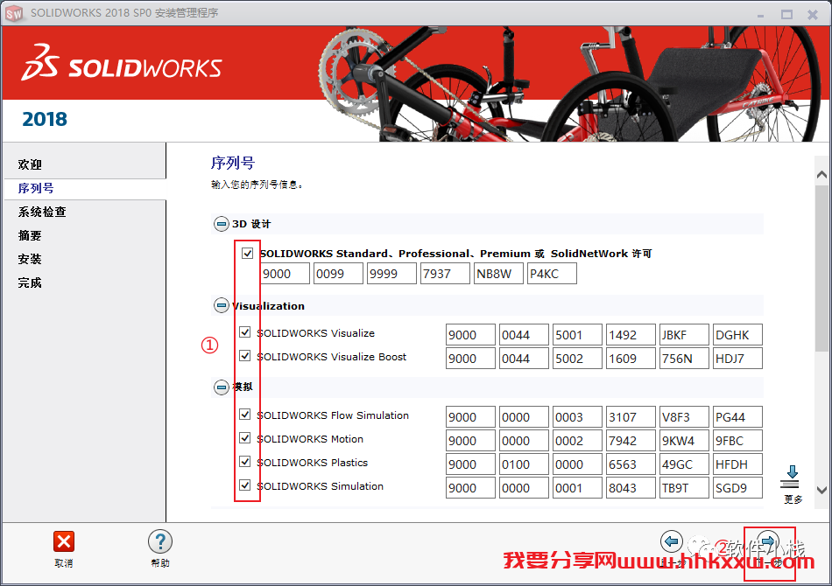Click the SW icon in title bar
Viewport: 832px width, 586px height.
tap(14, 13)
